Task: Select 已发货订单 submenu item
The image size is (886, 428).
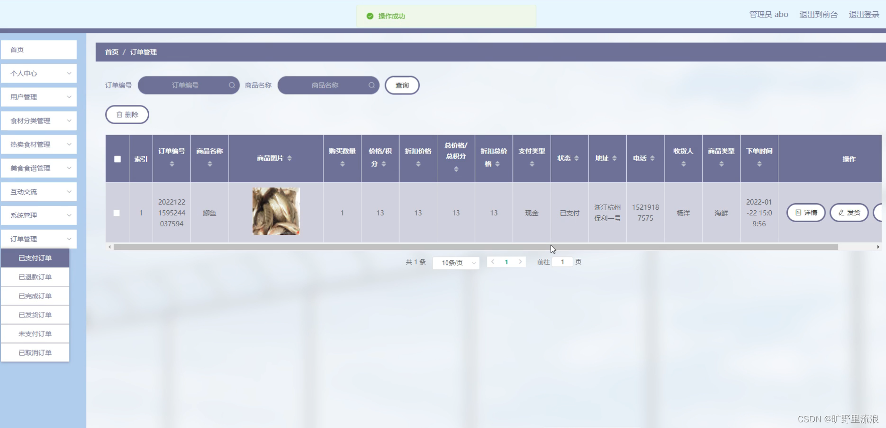Action: 35,315
